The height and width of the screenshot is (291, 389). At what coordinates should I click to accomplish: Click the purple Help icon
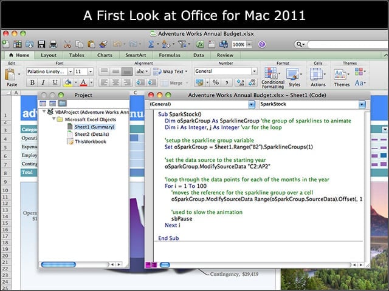(262, 44)
